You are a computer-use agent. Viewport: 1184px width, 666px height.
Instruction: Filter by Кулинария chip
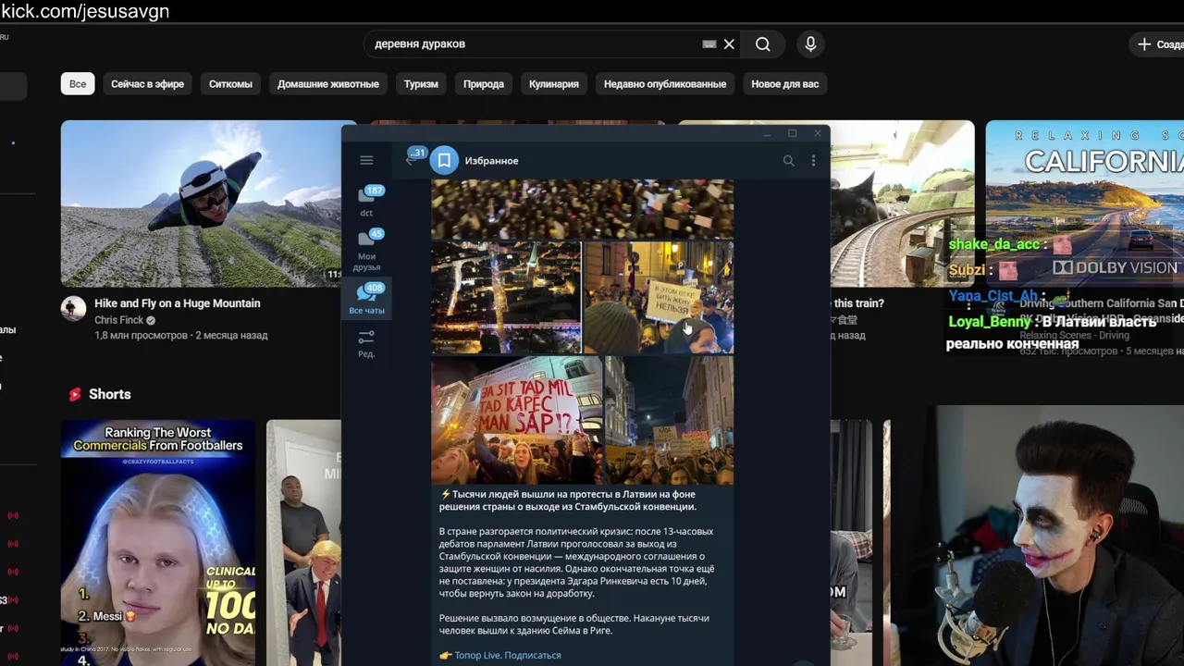pos(554,84)
